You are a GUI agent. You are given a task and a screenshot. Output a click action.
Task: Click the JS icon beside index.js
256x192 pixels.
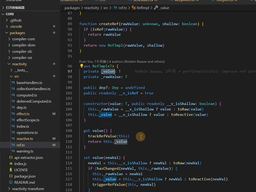click(11, 163)
